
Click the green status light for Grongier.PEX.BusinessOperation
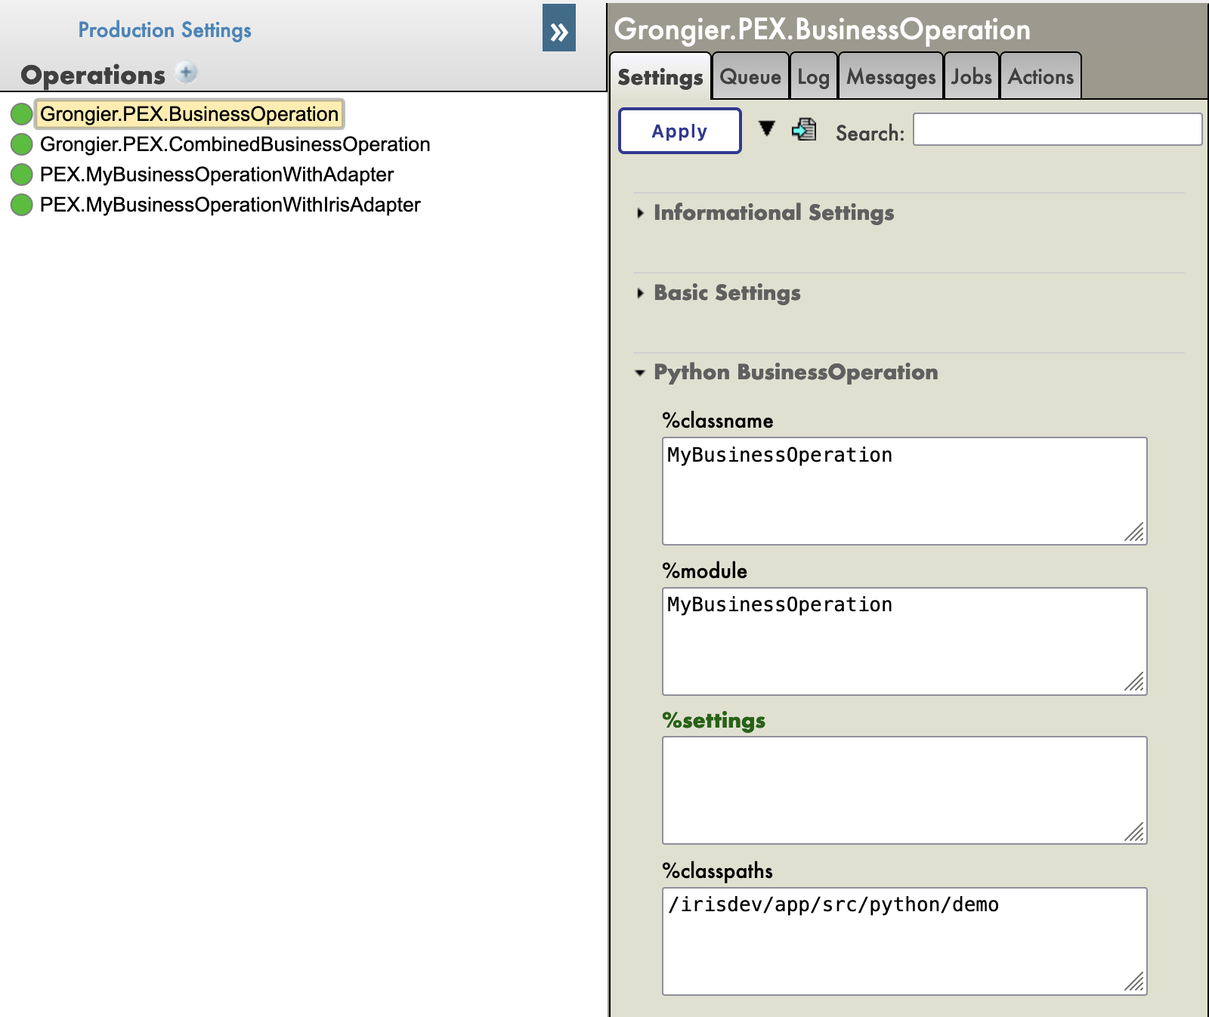tap(23, 113)
